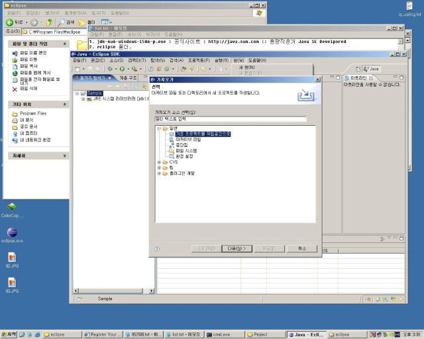Viewport: 424px width, 339px height.
Task: Run the program with the green Run icon
Action: click(x=122, y=70)
